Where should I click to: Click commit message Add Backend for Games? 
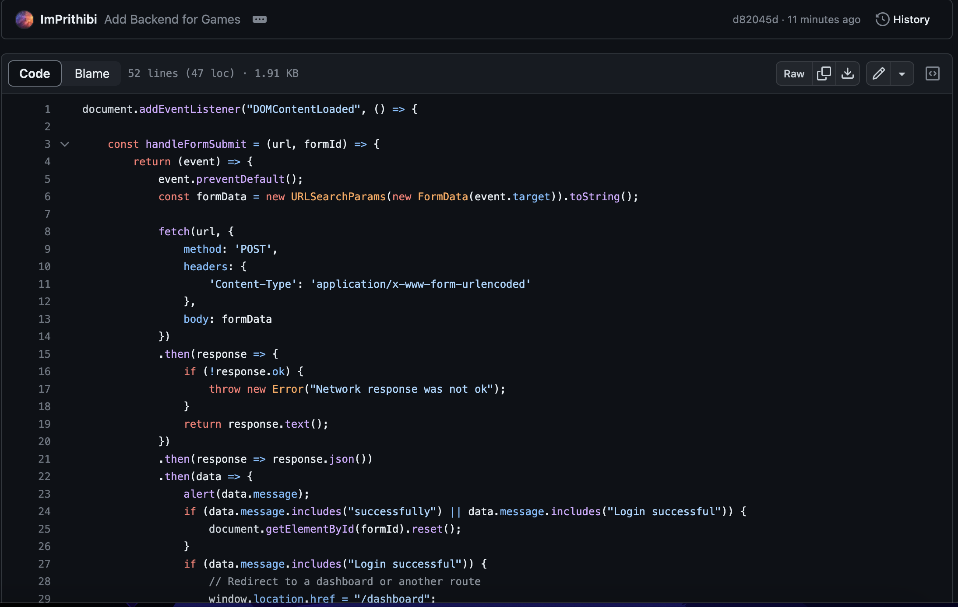(172, 19)
